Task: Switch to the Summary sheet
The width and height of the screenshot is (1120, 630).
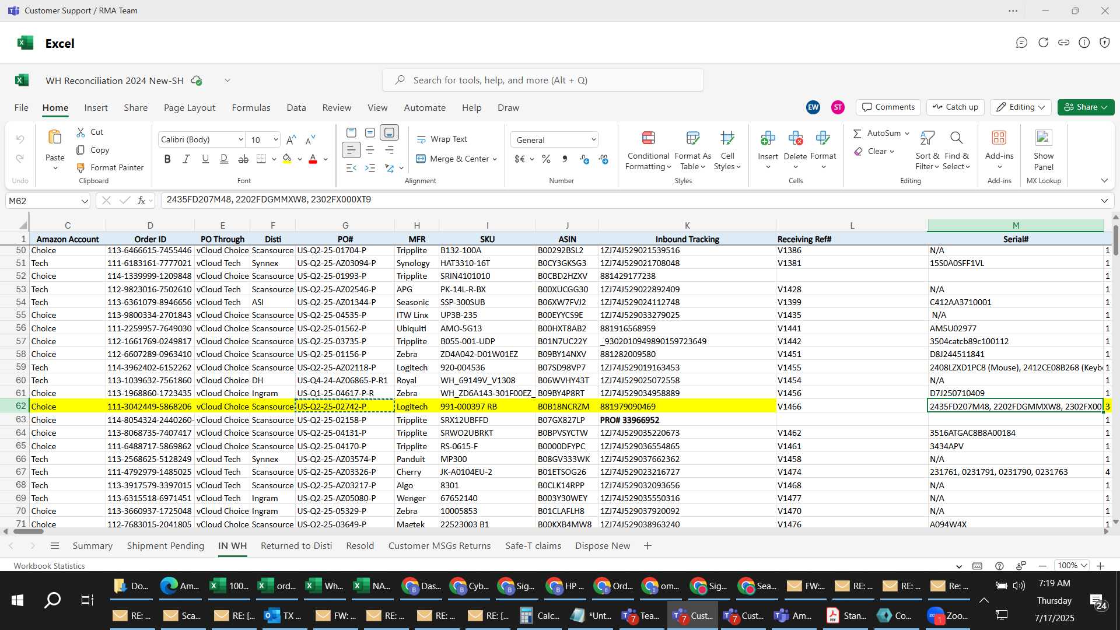Action: coord(92,546)
